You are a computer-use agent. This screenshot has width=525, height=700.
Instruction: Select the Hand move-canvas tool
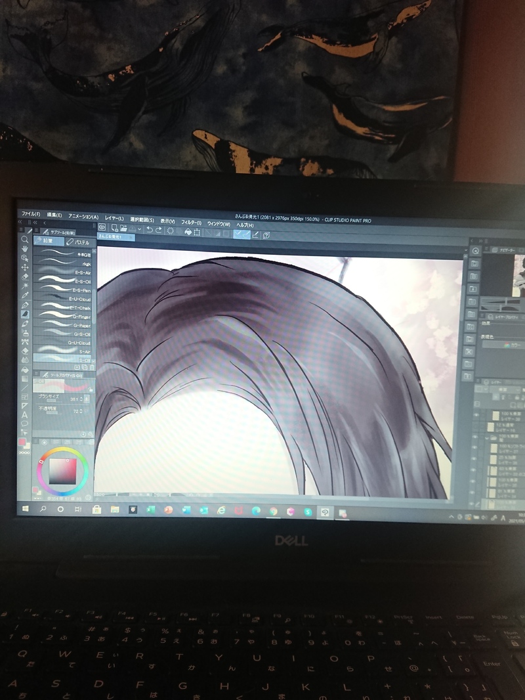point(25,249)
